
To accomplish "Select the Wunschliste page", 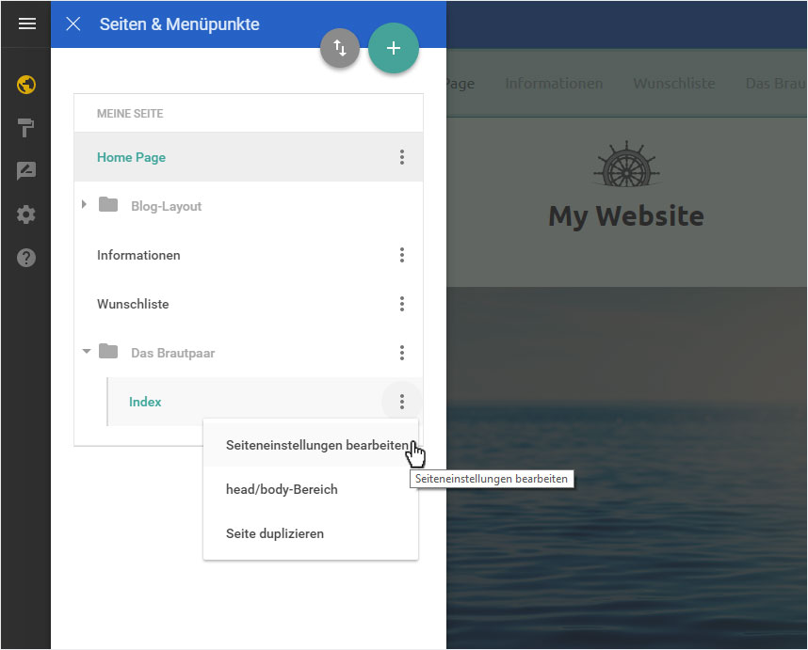I will (x=133, y=304).
